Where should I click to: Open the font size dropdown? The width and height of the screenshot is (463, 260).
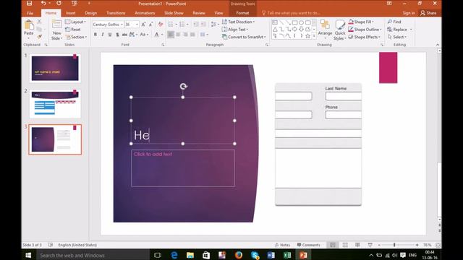click(137, 25)
